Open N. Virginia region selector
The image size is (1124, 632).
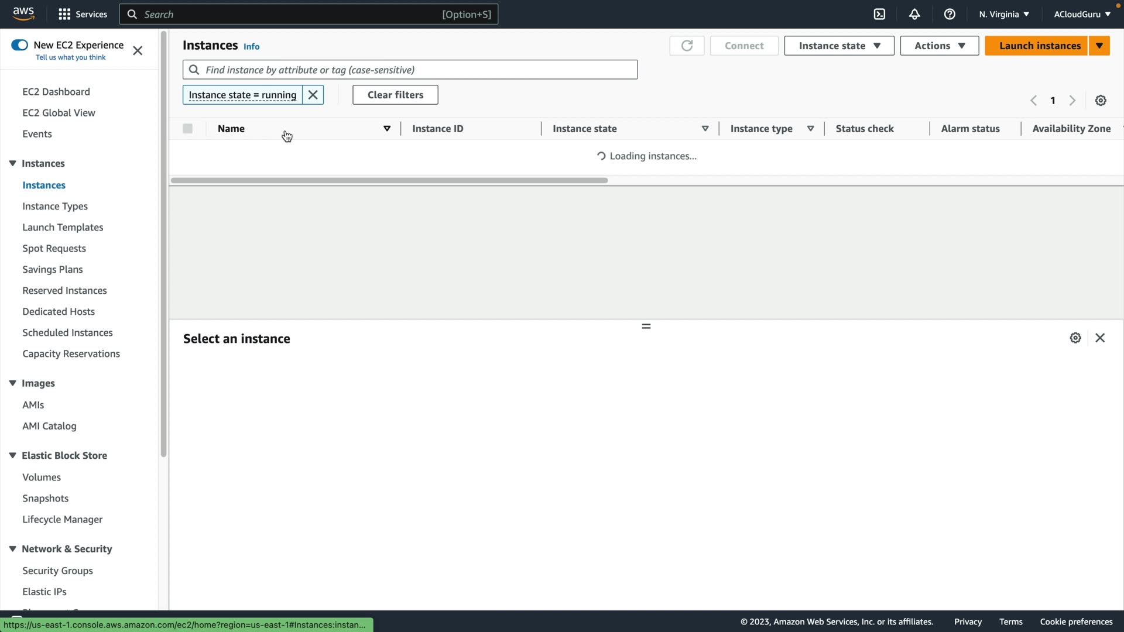pyautogui.click(x=1003, y=14)
